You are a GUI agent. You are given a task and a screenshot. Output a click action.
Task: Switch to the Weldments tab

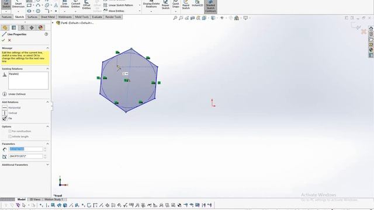coord(65,17)
